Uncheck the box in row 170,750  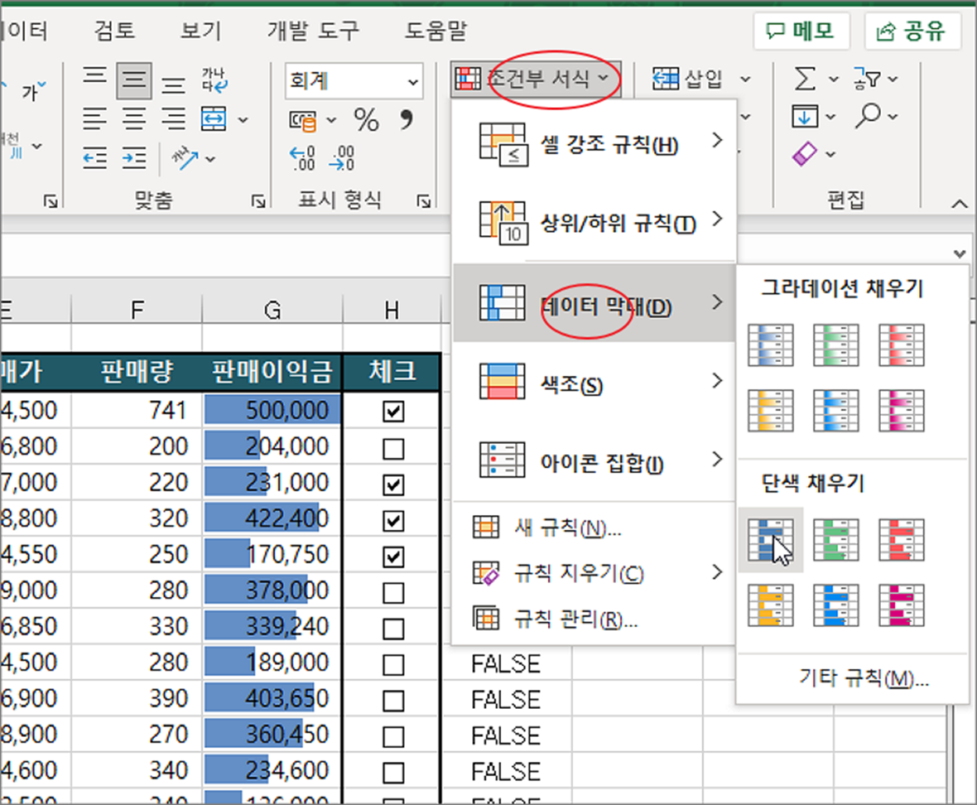393,556
